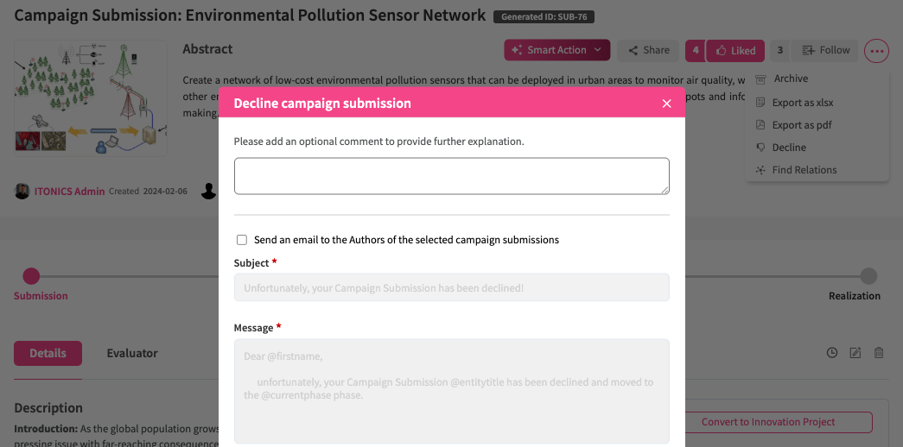903x447 pixels.
Task: Click the Share icon button
Action: click(648, 50)
